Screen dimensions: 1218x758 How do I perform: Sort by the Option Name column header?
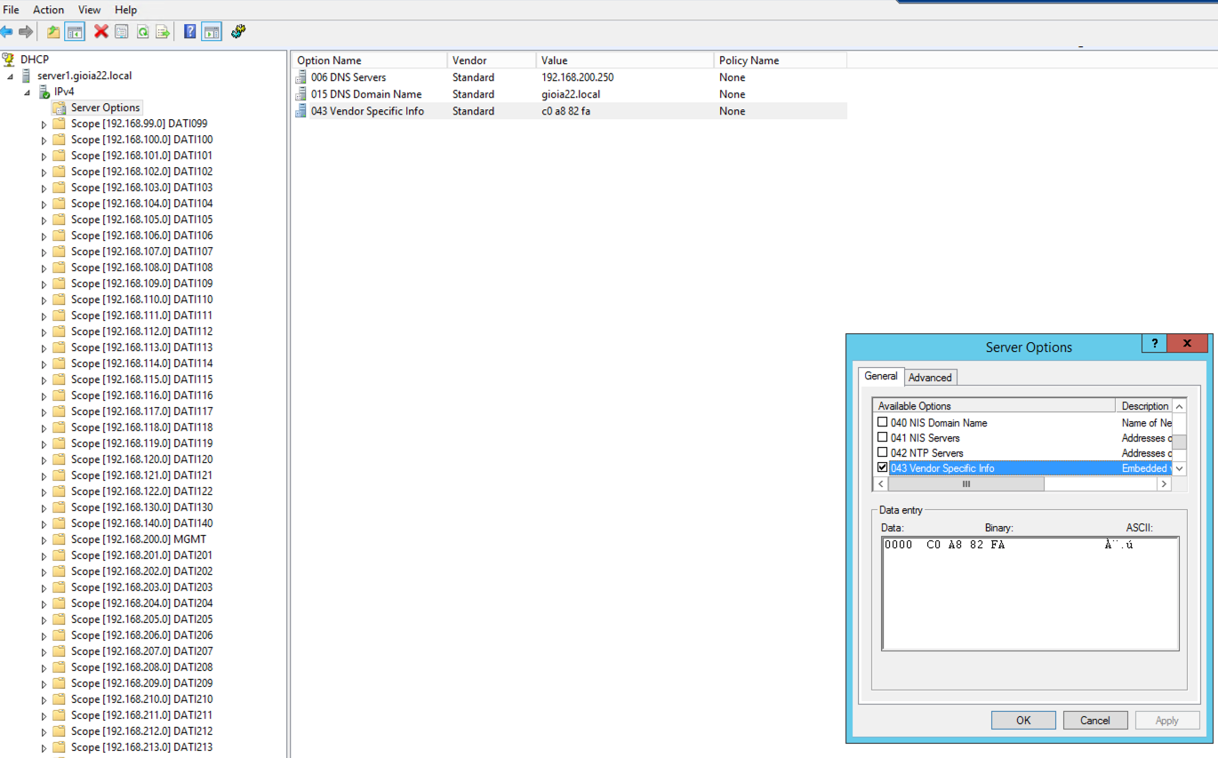coord(369,60)
